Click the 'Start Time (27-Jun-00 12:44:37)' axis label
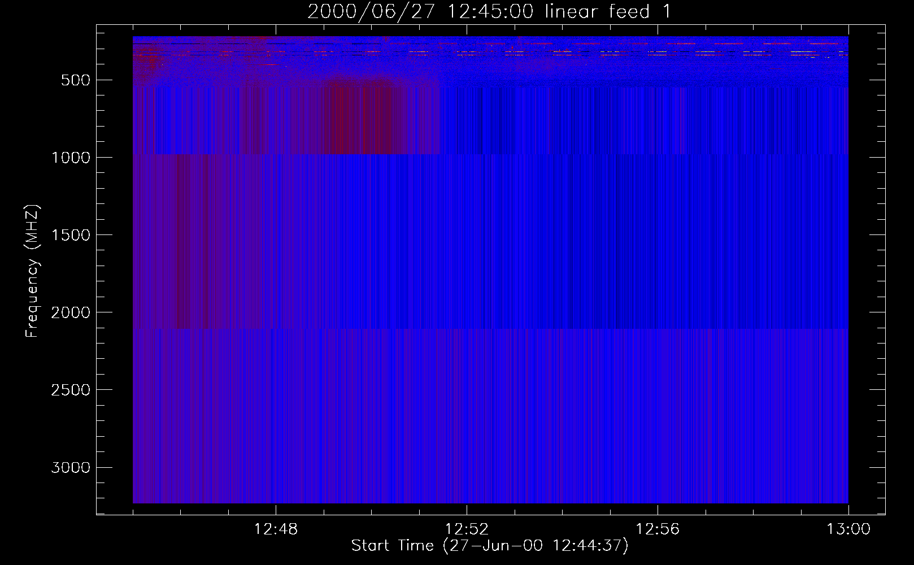The height and width of the screenshot is (565, 914). (x=489, y=546)
